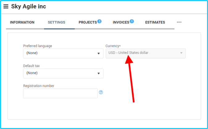This screenshot has height=129, width=208.
Task: Show more tabs via the ellipsis icon
Action: [x=179, y=22]
